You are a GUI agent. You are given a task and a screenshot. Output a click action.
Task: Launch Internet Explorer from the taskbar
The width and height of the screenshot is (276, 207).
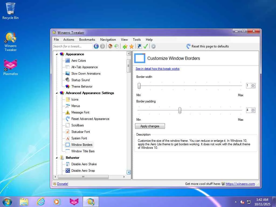41,202
